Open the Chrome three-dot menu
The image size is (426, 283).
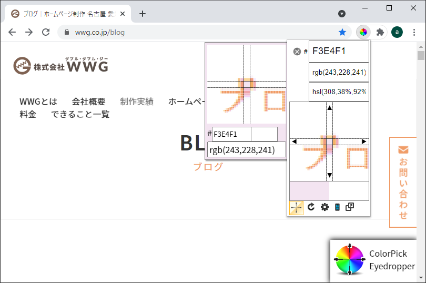tap(414, 32)
